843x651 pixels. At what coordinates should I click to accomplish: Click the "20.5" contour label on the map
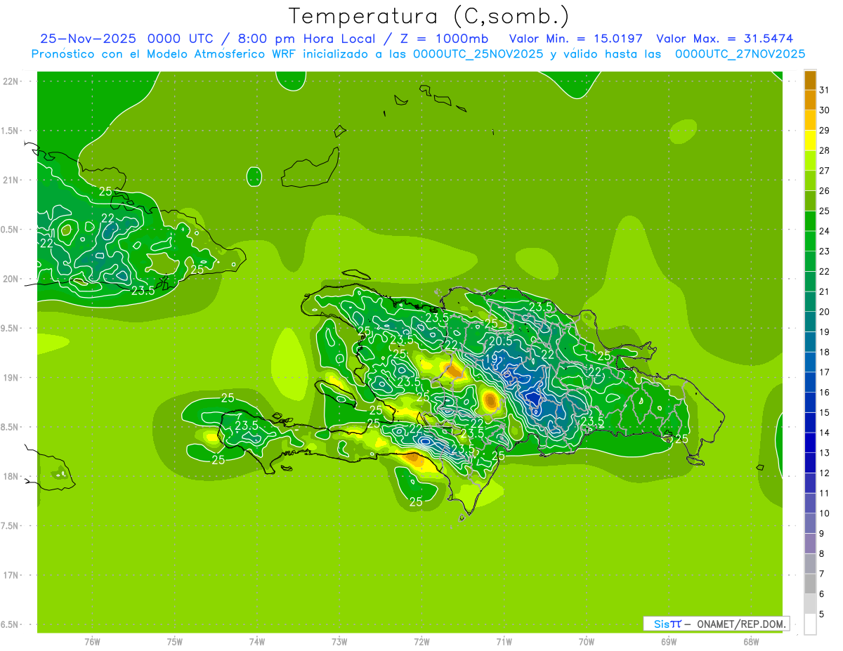[x=500, y=341]
